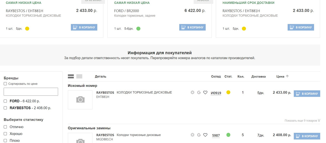Click FORD / BR2000 card title
The width and height of the screenshot is (326, 143).
click(127, 11)
